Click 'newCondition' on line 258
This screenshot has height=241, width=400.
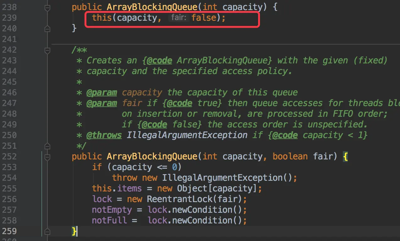coord(202,220)
